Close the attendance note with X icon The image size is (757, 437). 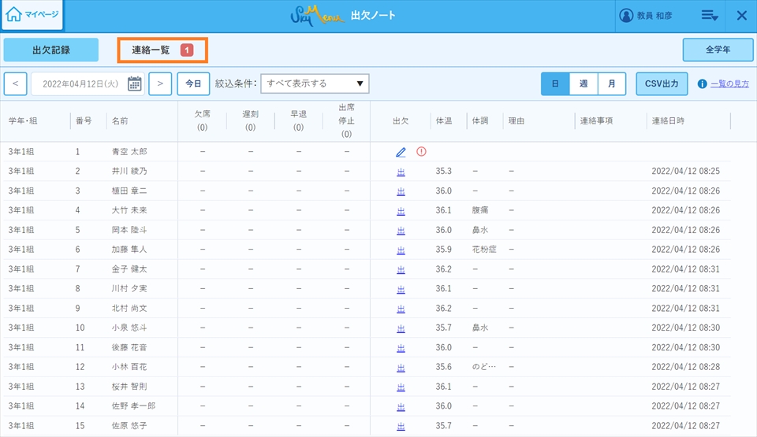pos(741,16)
